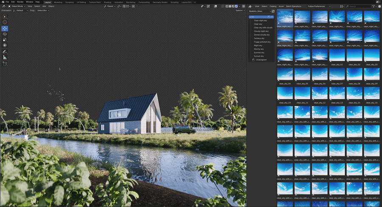Select the Cursor tool
Image resolution: width=382 pixels, height=207 pixels.
point(5,22)
